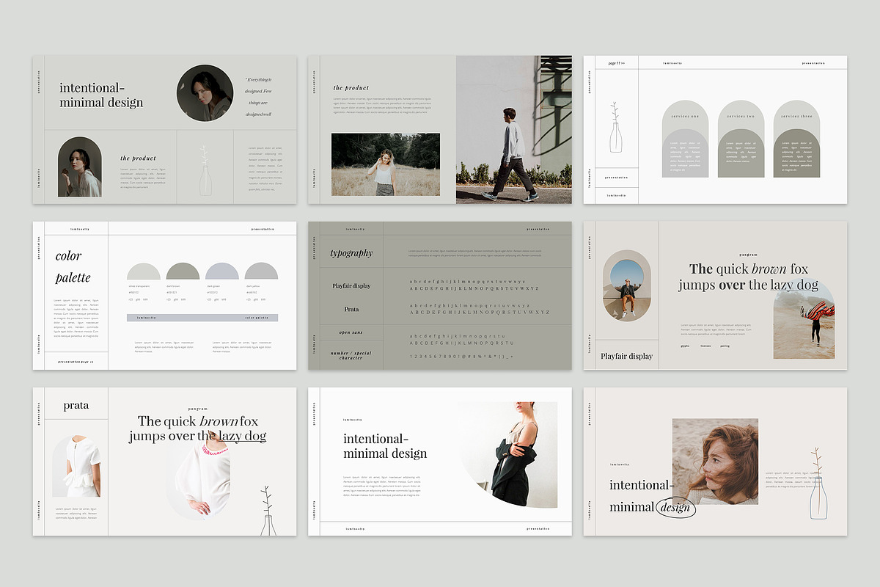The image size is (880, 587).
Task: Click the gray luminosity color palette bar
Action: (x=202, y=318)
